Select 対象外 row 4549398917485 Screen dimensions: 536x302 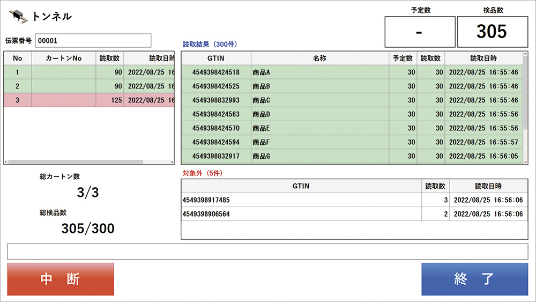tap(354, 200)
